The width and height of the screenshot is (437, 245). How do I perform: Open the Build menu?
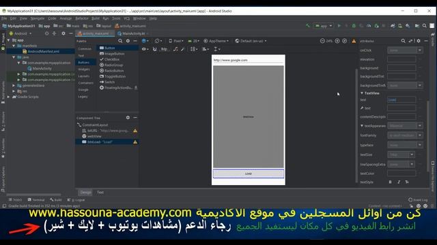click(x=96, y=18)
